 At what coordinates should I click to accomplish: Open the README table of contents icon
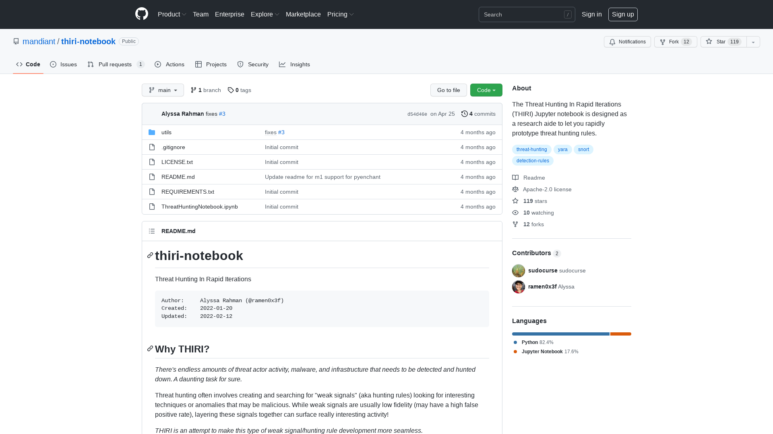[152, 231]
